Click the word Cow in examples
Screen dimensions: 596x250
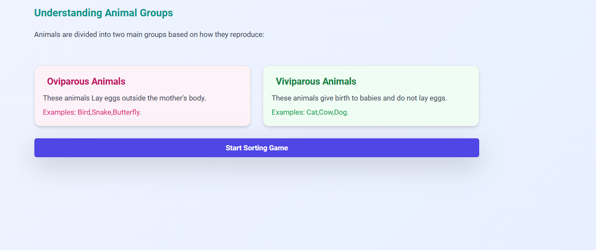pyautogui.click(x=326, y=112)
